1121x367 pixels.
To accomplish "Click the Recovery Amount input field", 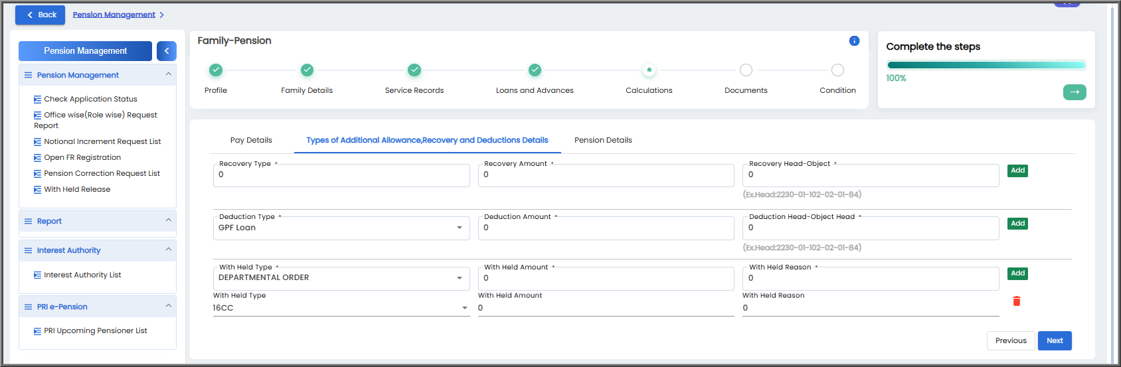I will 606,175.
